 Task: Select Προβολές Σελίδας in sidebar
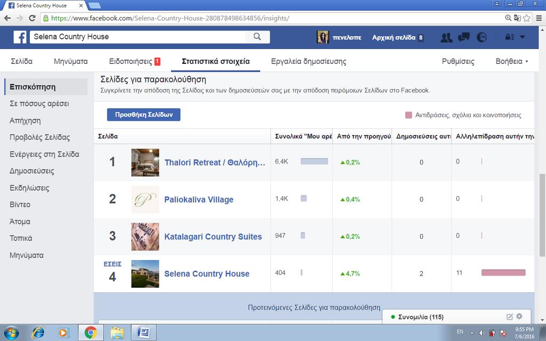coord(39,137)
